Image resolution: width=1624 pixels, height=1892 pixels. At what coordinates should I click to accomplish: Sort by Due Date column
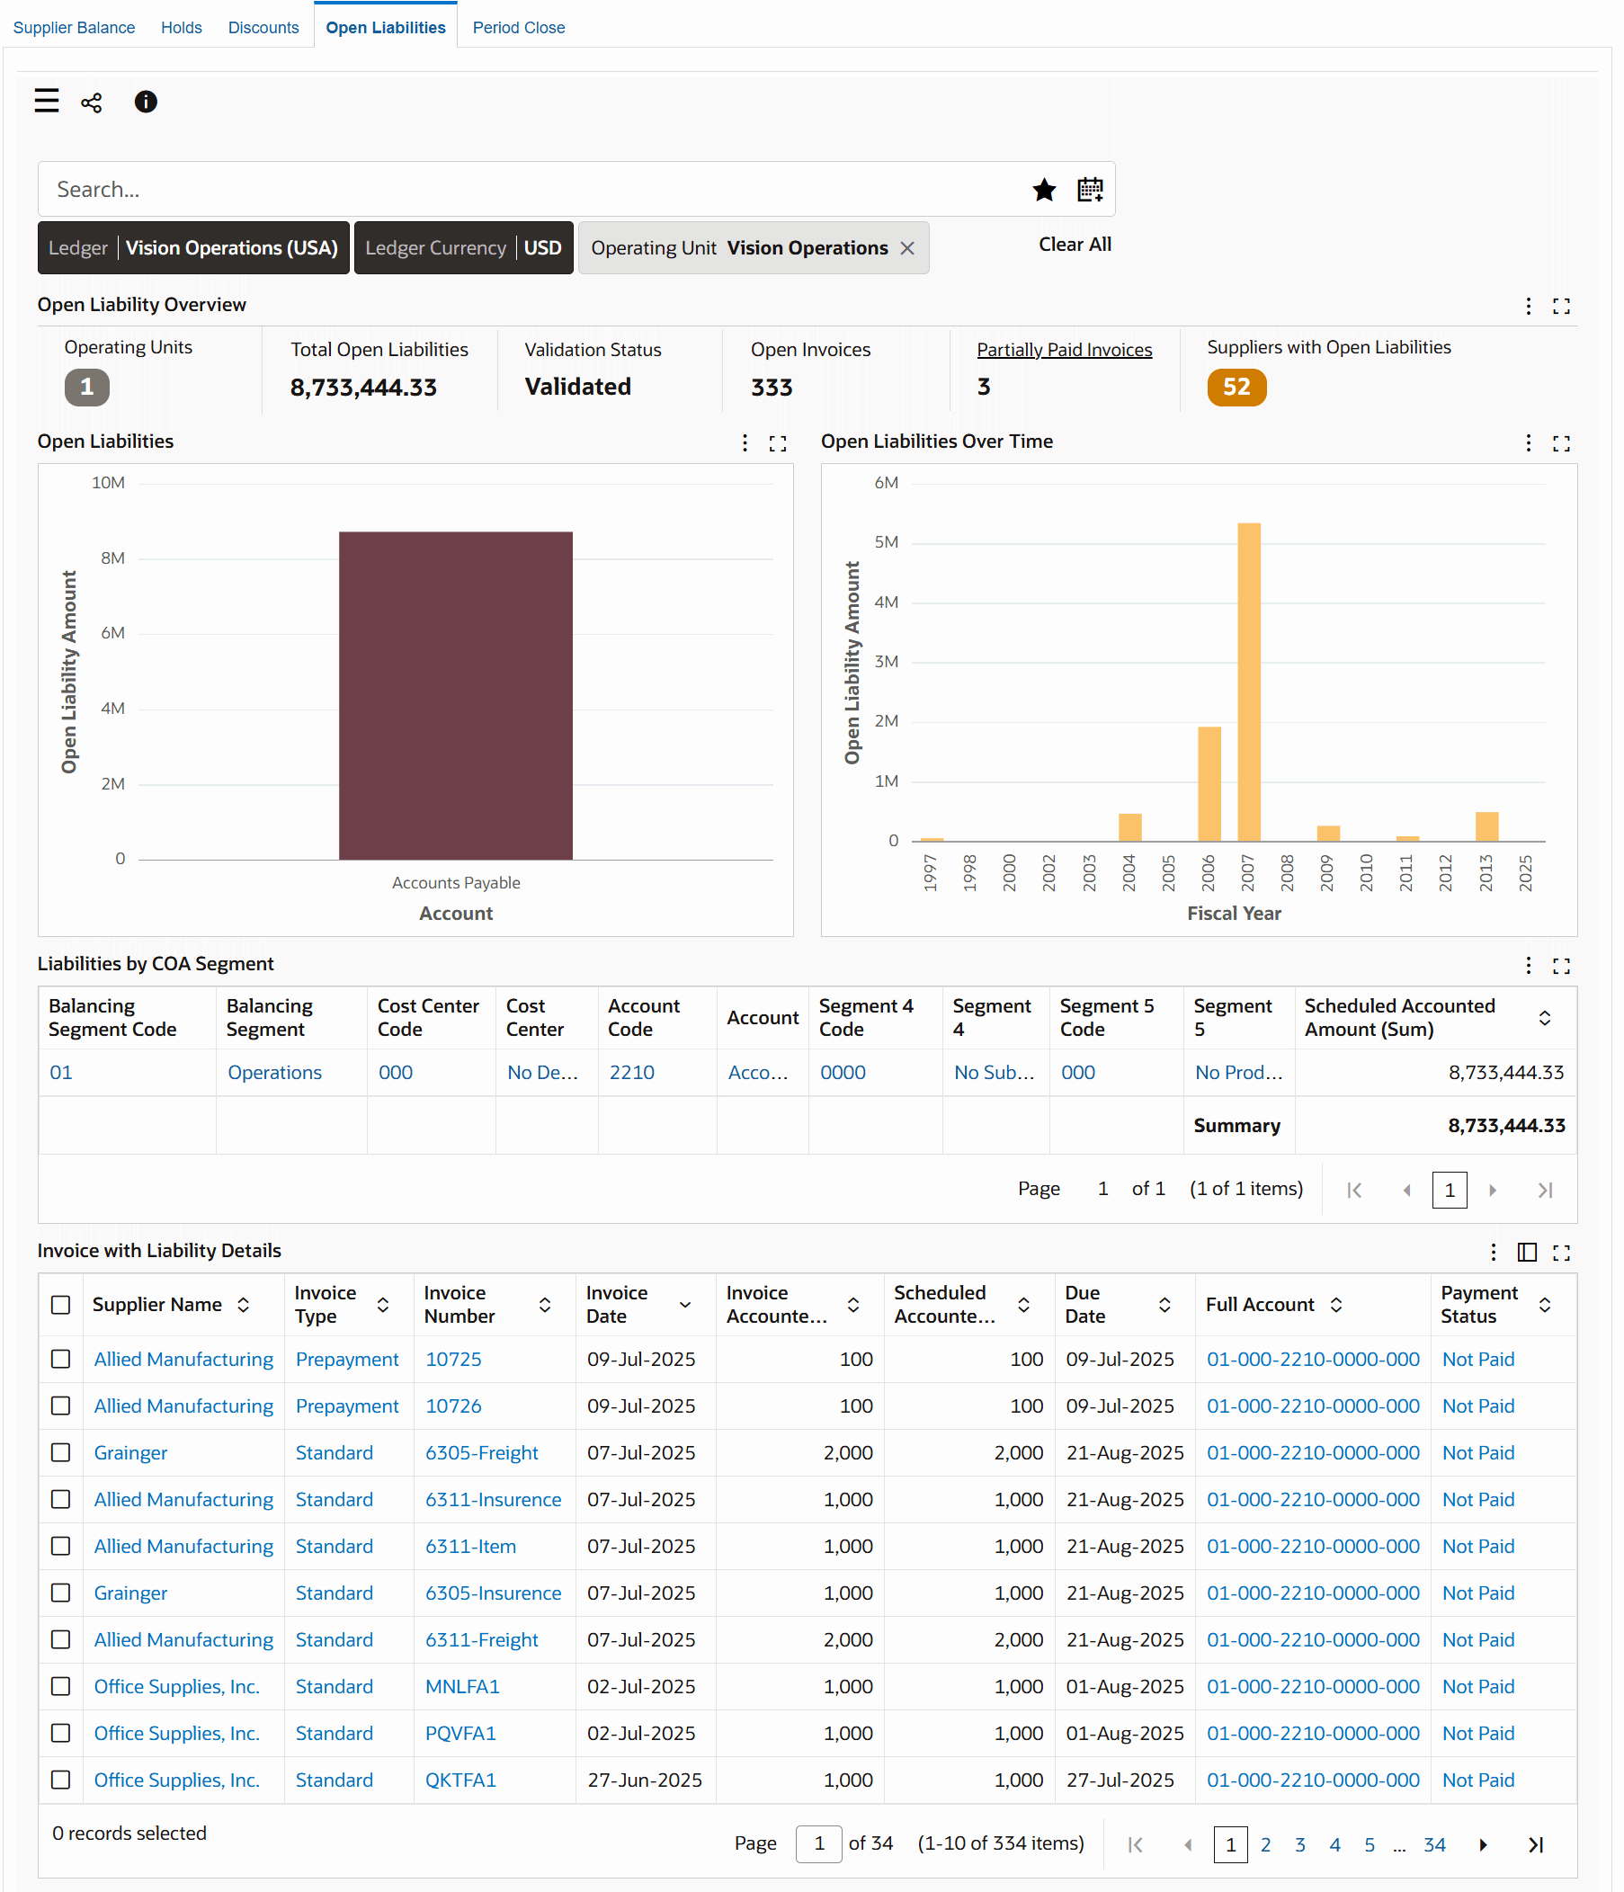tap(1164, 1304)
